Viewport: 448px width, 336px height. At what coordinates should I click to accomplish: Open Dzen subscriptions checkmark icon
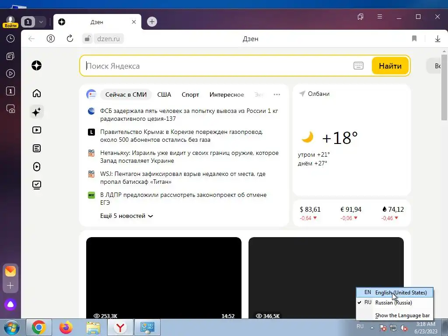tap(37, 185)
